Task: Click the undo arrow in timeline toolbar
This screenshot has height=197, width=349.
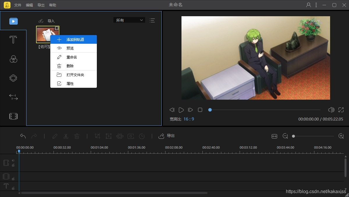Action: [23, 136]
